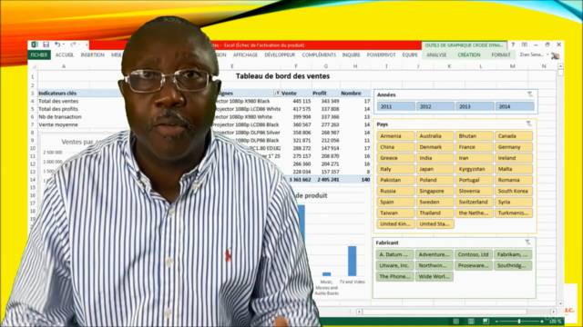Filter by Armenia in Pays slicer
583x327 pixels.
click(395, 136)
